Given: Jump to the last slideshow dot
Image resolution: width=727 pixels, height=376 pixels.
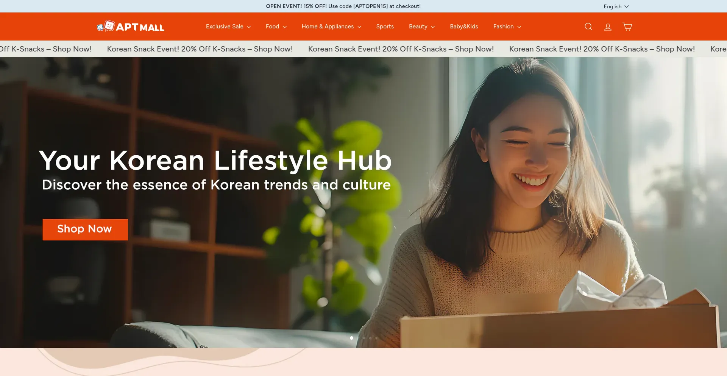Looking at the screenshot, I should (376, 338).
